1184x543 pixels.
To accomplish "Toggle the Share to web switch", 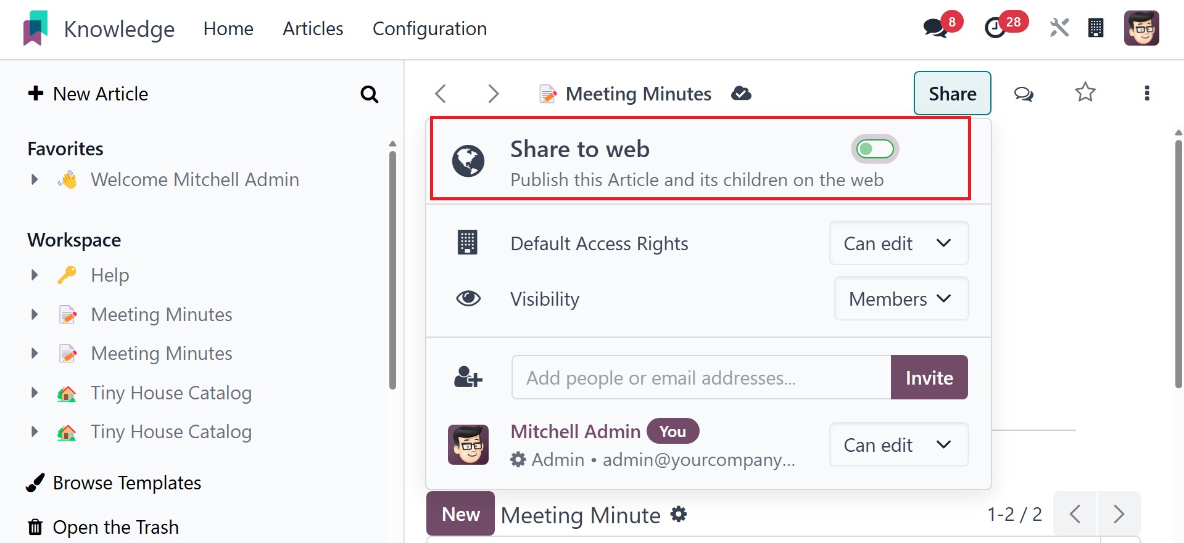I will (x=875, y=149).
